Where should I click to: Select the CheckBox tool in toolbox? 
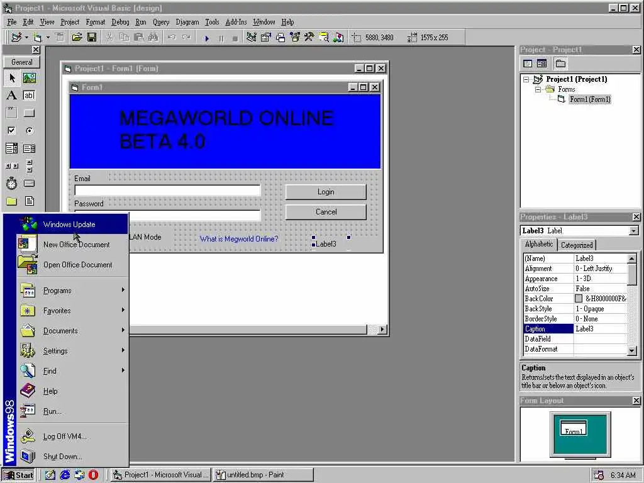tap(12, 131)
